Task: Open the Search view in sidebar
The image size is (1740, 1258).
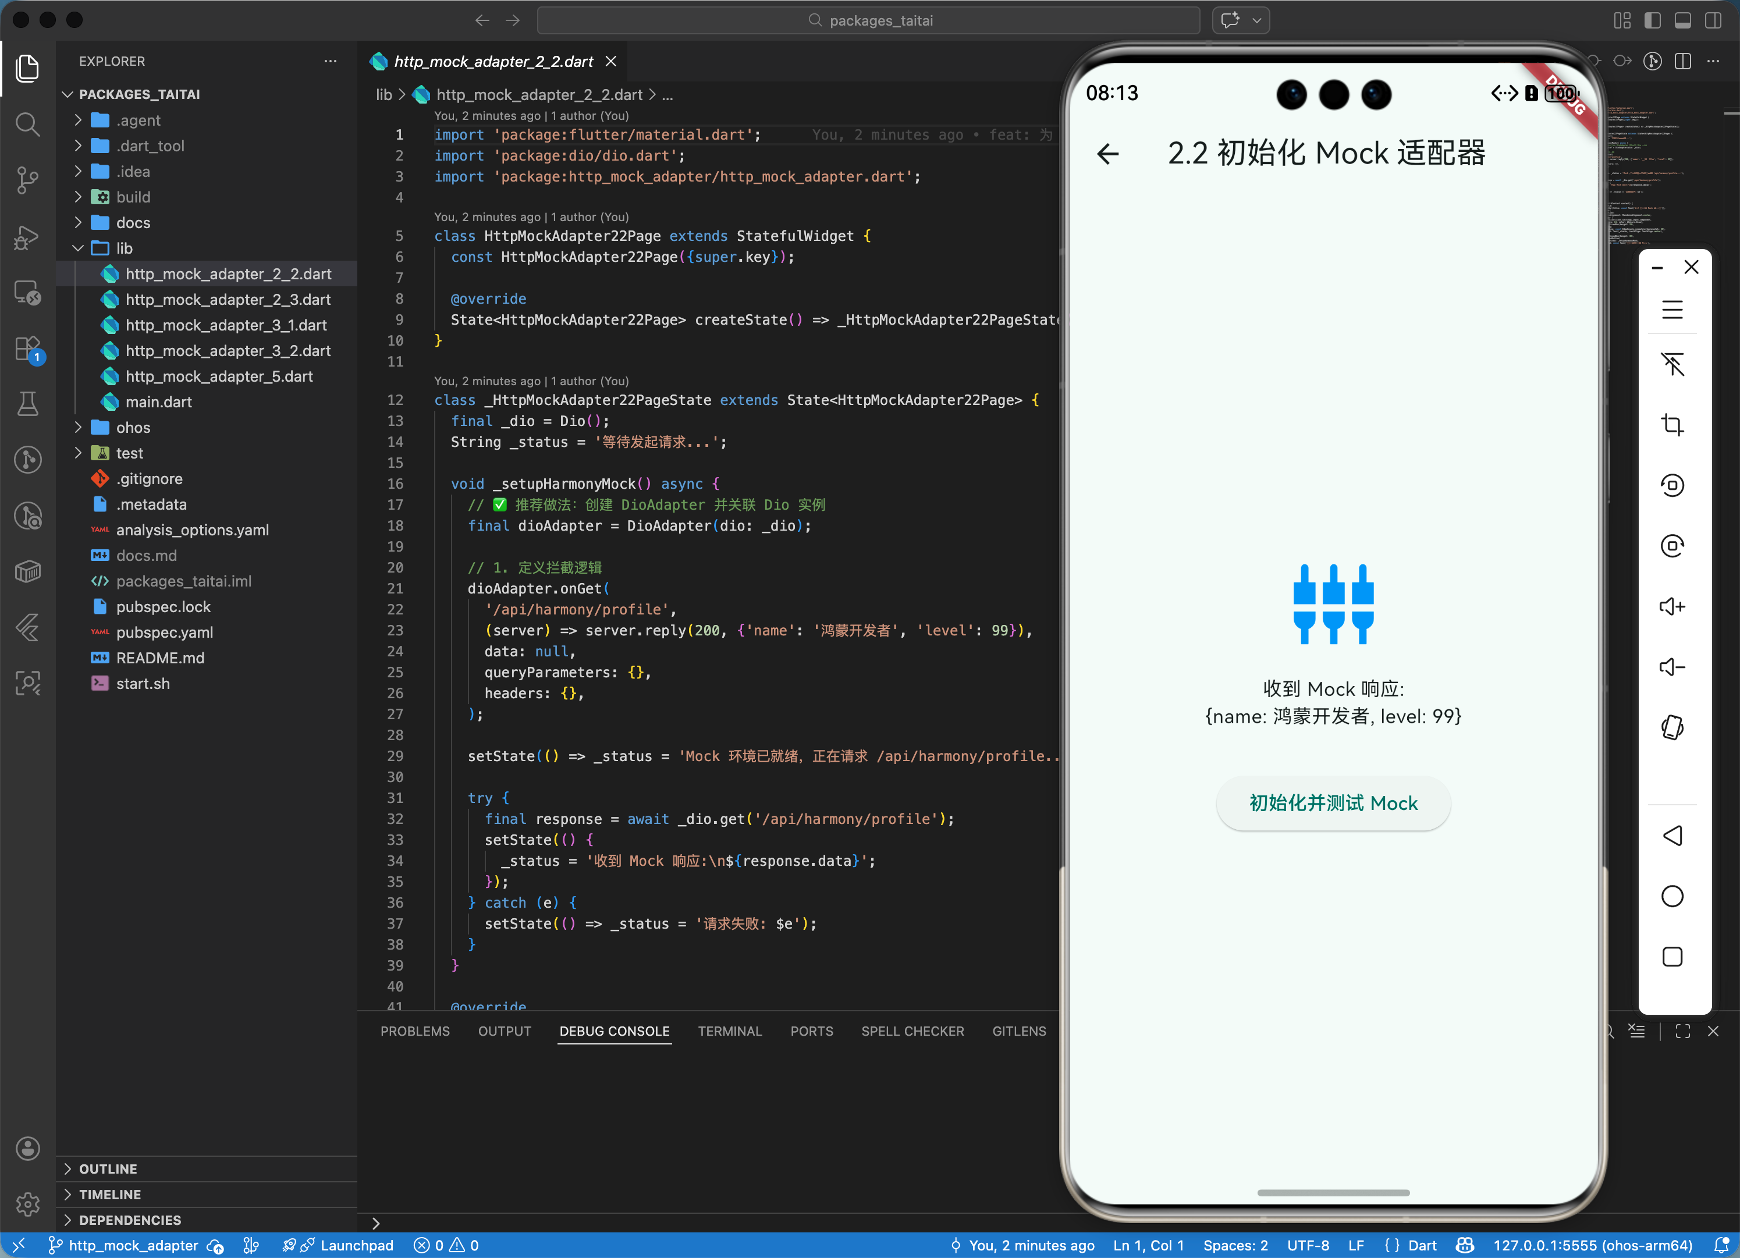Action: [27, 123]
